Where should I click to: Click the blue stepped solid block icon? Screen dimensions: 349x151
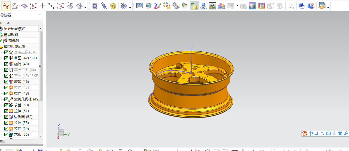(302, 6)
